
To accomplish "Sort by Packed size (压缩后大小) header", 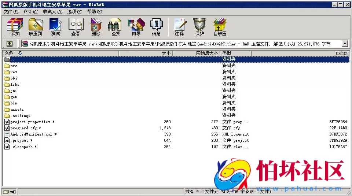I will [197, 53].
